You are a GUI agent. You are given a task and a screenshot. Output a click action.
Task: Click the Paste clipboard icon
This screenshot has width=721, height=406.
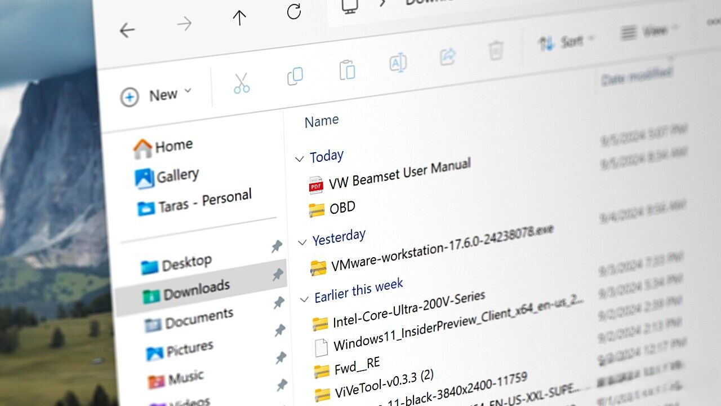[x=347, y=70]
